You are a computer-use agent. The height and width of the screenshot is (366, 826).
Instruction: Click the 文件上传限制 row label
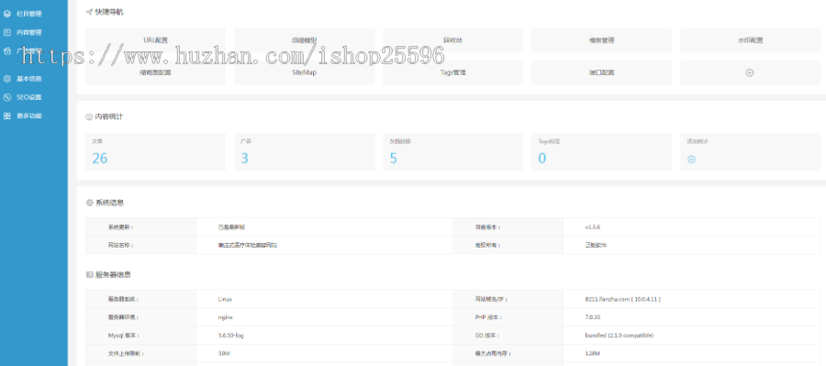coord(126,353)
